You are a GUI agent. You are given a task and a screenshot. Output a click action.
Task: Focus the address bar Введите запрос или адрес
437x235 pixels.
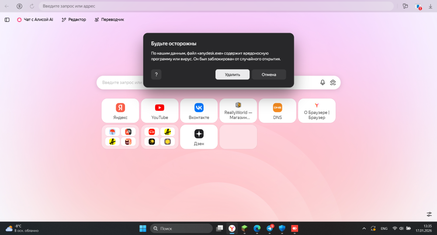[x=216, y=6]
